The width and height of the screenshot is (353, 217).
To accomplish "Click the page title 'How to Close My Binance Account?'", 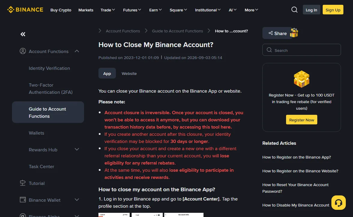I will (x=156, y=45).
